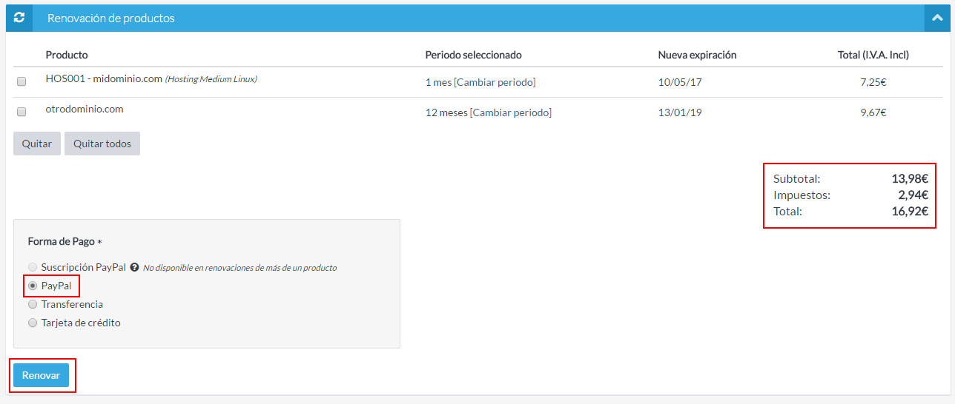
Task: Choose Transferencia as payment method
Action: click(x=32, y=304)
